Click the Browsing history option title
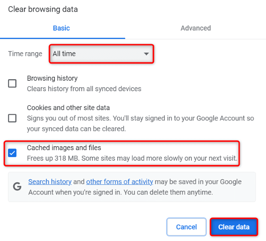 click(x=52, y=78)
